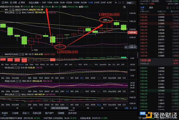The width and height of the screenshot is (179, 120).
Task: Activate the 画线 drawing tool
Action: (x=21, y=2)
